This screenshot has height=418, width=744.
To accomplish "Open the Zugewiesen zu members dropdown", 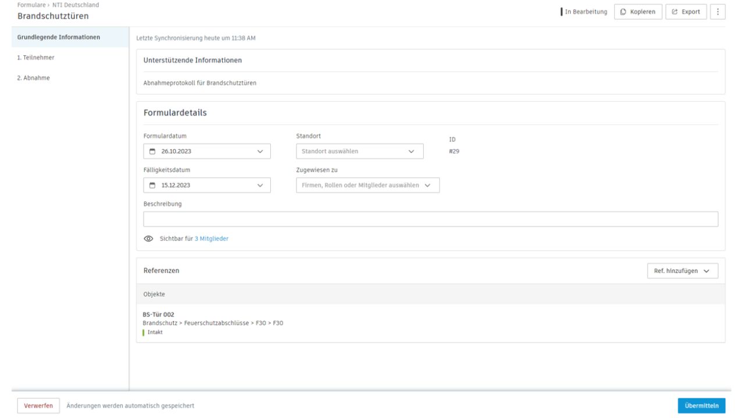I will [368, 185].
